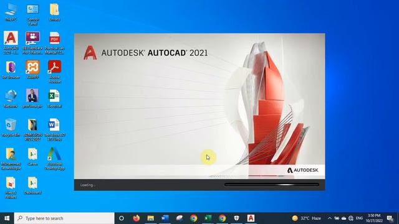Open Windows Security shield on the taskbar
The height and width of the screenshot is (224, 399).
tap(236, 218)
